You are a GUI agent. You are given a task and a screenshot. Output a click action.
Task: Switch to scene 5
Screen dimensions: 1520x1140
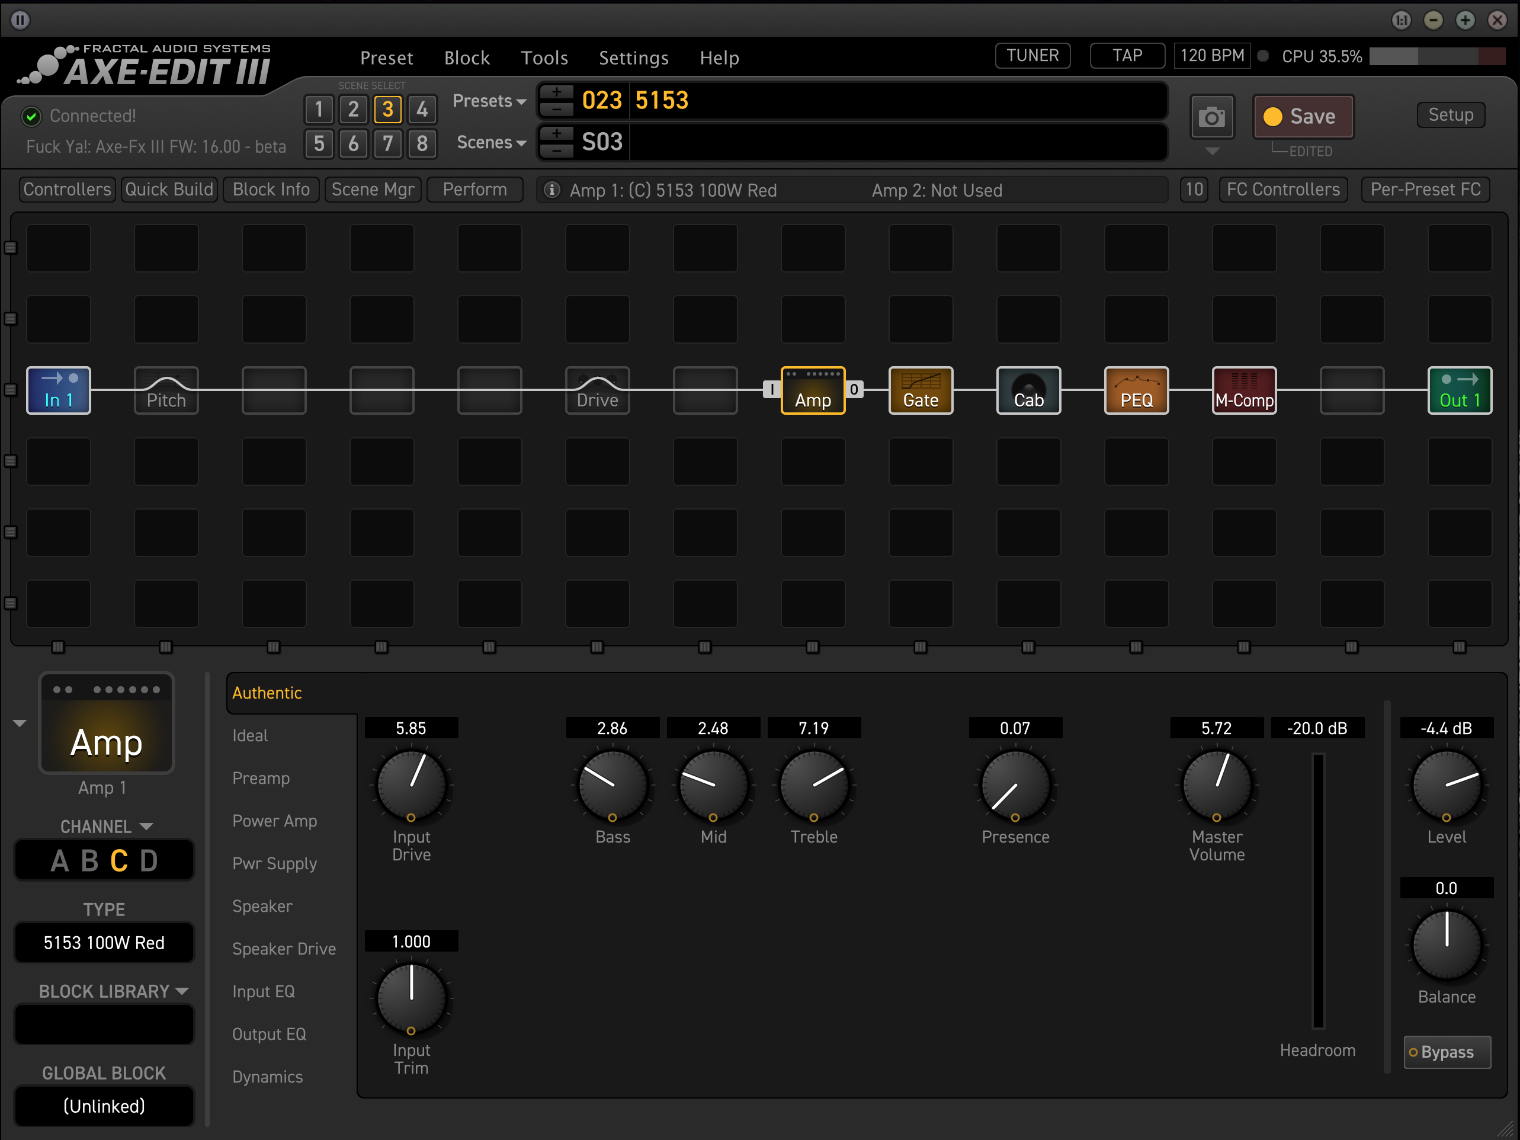pos(319,143)
